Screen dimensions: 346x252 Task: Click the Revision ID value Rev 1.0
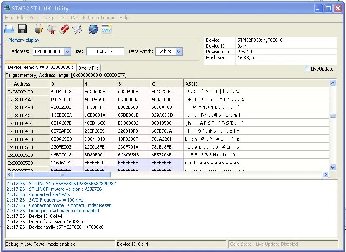pos(245,52)
